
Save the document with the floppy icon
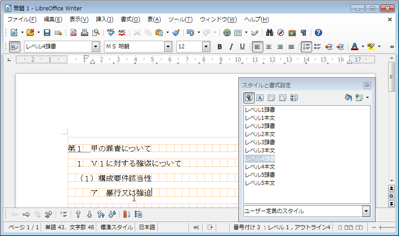(x=47, y=33)
